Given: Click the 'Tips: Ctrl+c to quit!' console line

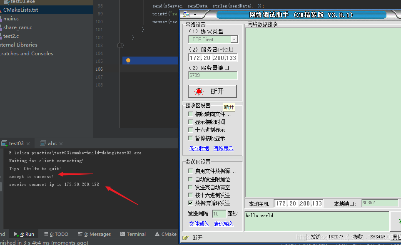Looking at the screenshot, I should coord(35,168).
